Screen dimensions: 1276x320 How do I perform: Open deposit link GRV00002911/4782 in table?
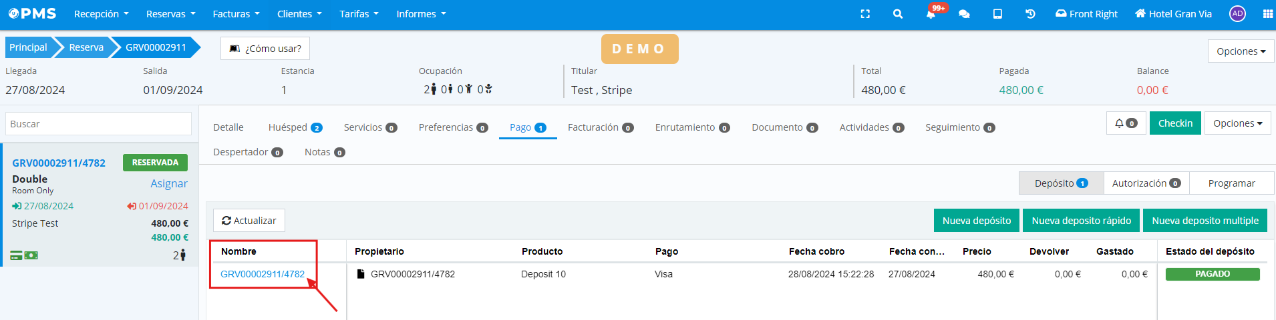point(263,274)
